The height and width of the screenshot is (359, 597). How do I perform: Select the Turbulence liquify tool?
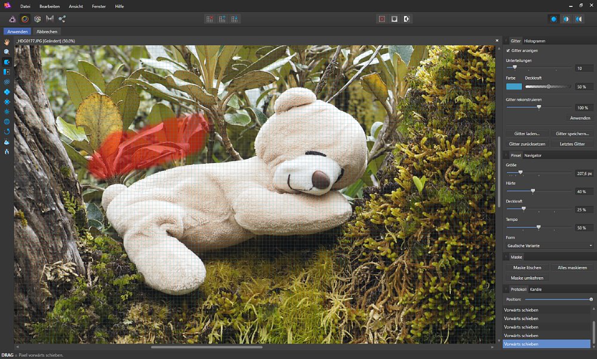pos(7,112)
